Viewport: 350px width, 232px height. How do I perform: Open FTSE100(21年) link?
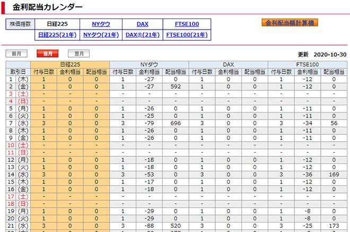[x=187, y=35]
